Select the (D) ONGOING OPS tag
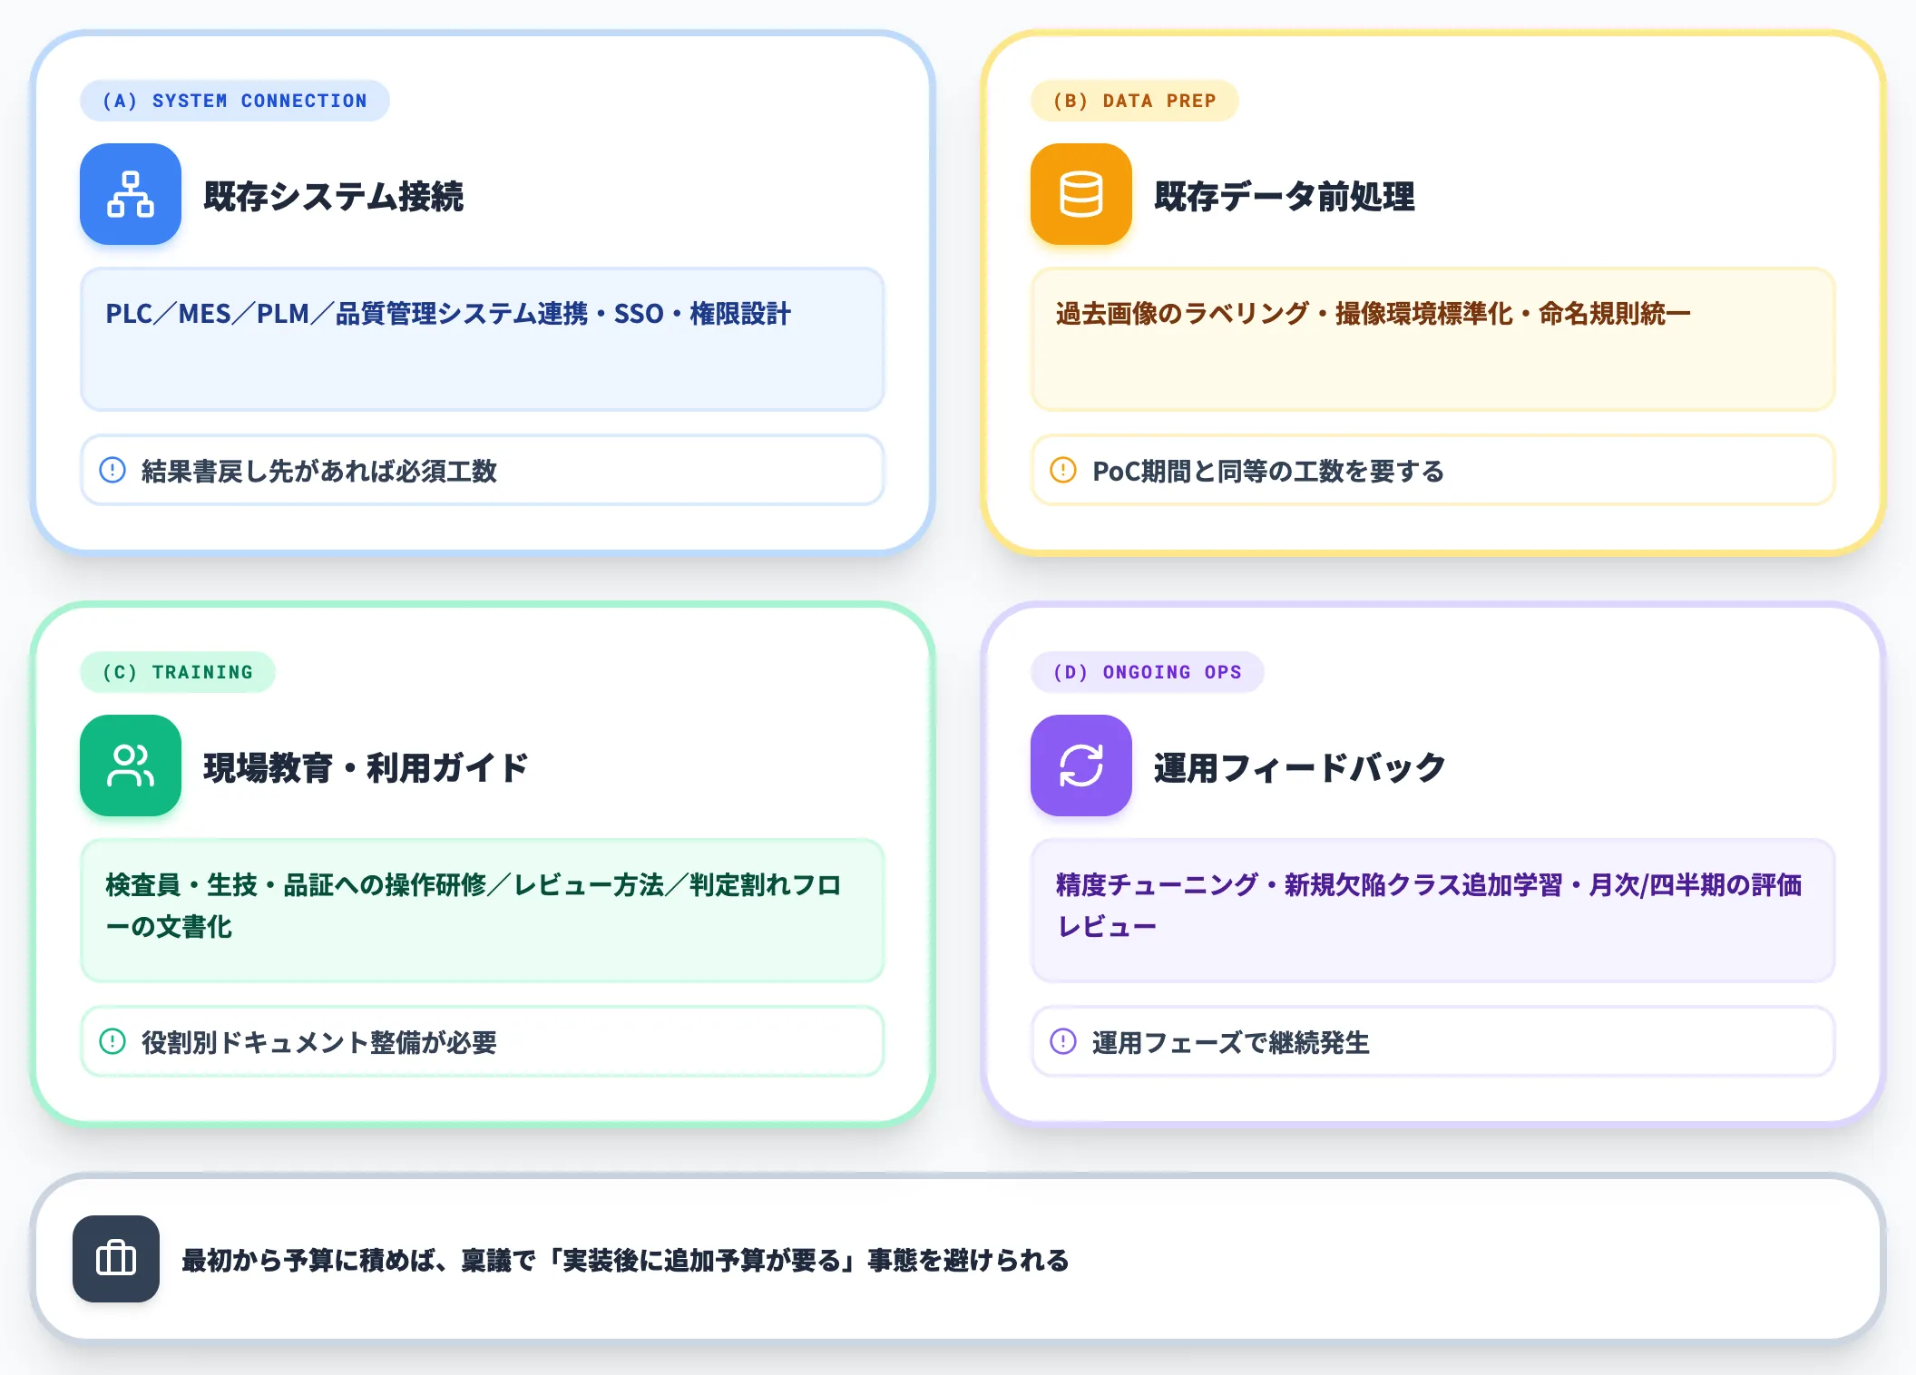The width and height of the screenshot is (1916, 1375). (1148, 672)
